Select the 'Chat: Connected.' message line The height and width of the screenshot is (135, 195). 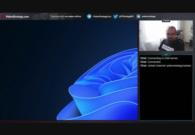point(151,62)
